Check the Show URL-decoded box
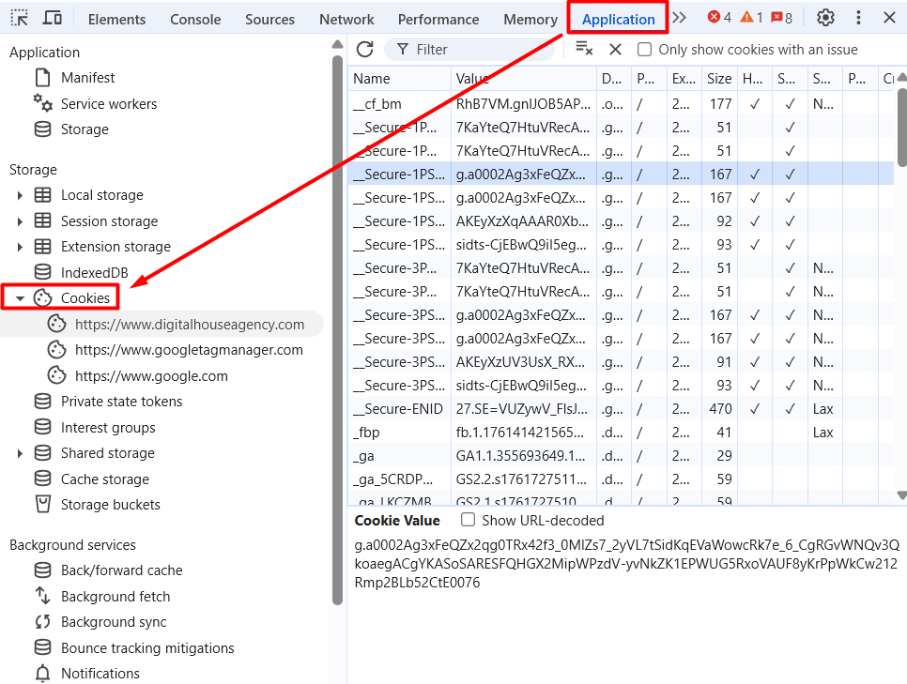The width and height of the screenshot is (907, 684). (468, 520)
